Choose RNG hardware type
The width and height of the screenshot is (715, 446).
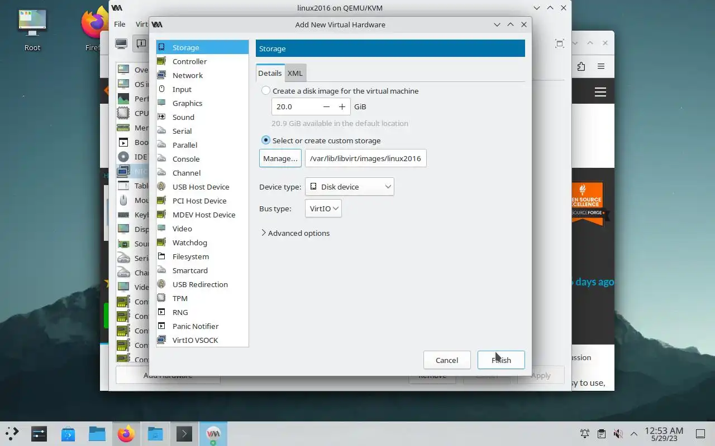click(x=202, y=312)
